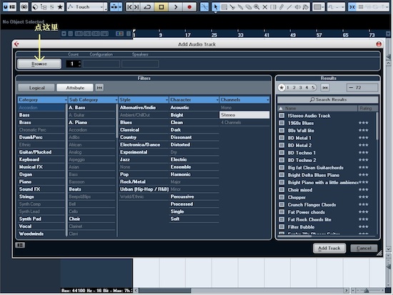393x295 pixels.
Task: Select the Zoom magnifier tool
Action: 257,7
